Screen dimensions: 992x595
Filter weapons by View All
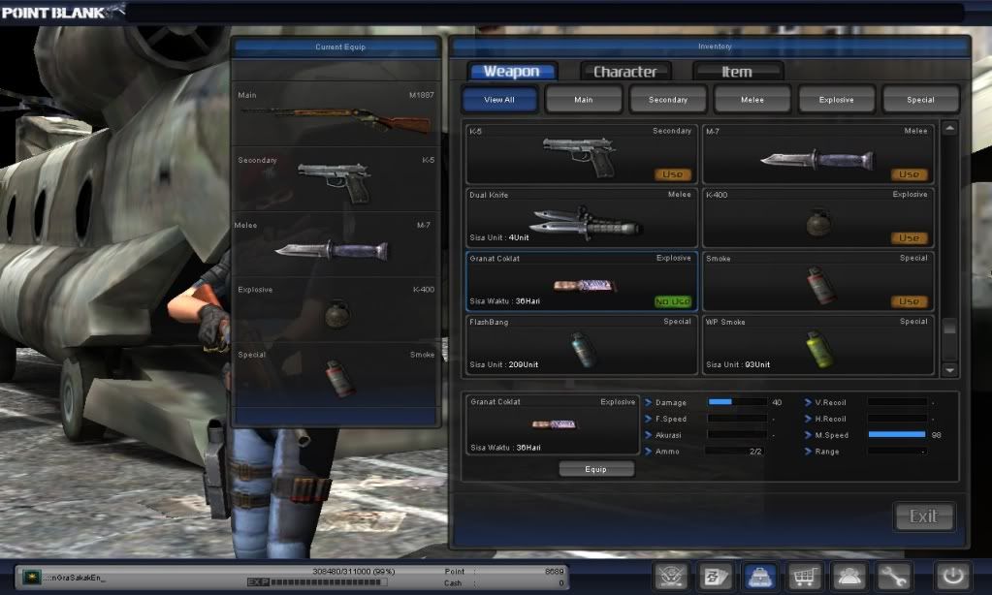[x=499, y=100]
